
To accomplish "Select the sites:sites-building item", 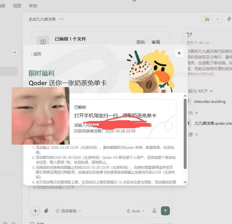I will pyautogui.click(x=210, y=102).
